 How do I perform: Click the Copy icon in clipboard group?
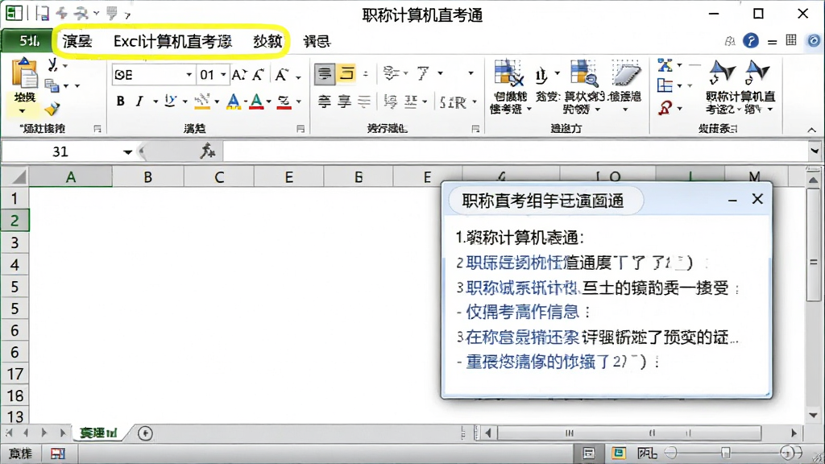tap(52, 85)
